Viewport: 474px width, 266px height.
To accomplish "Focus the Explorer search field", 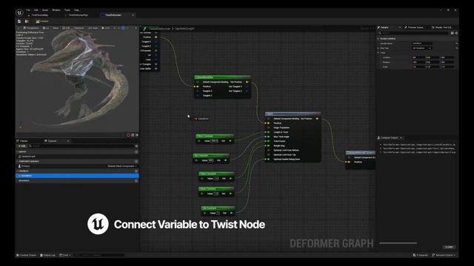I will [81, 146].
